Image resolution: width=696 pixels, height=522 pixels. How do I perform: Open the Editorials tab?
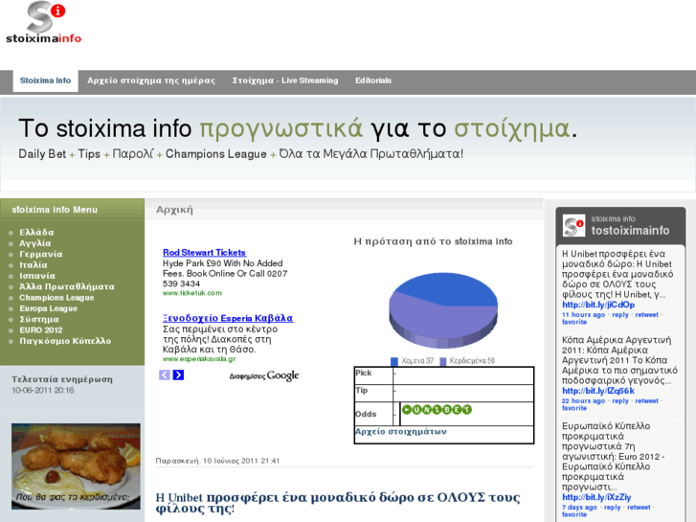373,80
